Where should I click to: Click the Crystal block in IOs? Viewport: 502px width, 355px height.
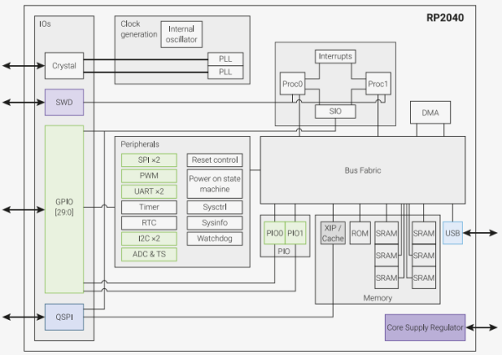tap(64, 64)
